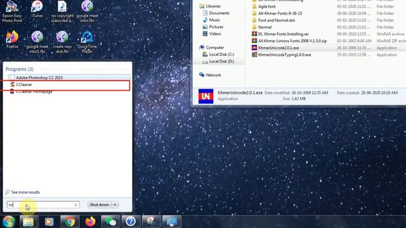Image resolution: width=406 pixels, height=228 pixels.
Task: Select Adobe Photoshop CC 2015 search result
Action: (x=69, y=77)
